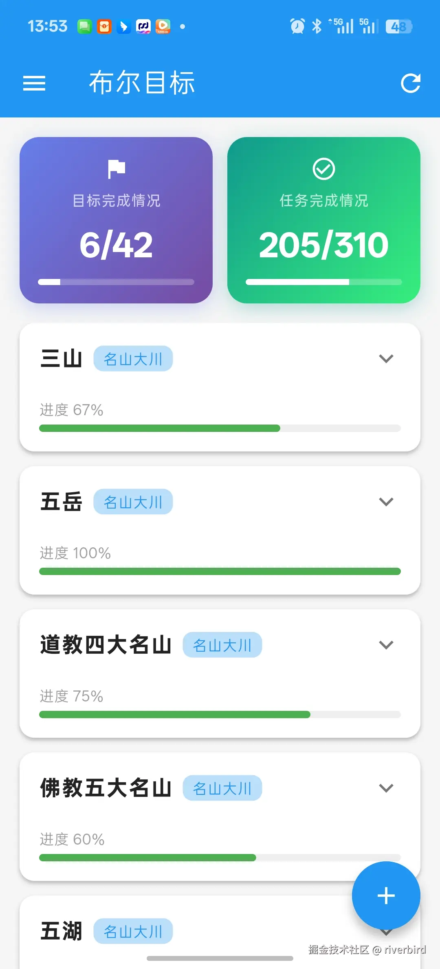440x969 pixels.
Task: Expand the 佛教五大名山 chevron
Action: (386, 788)
